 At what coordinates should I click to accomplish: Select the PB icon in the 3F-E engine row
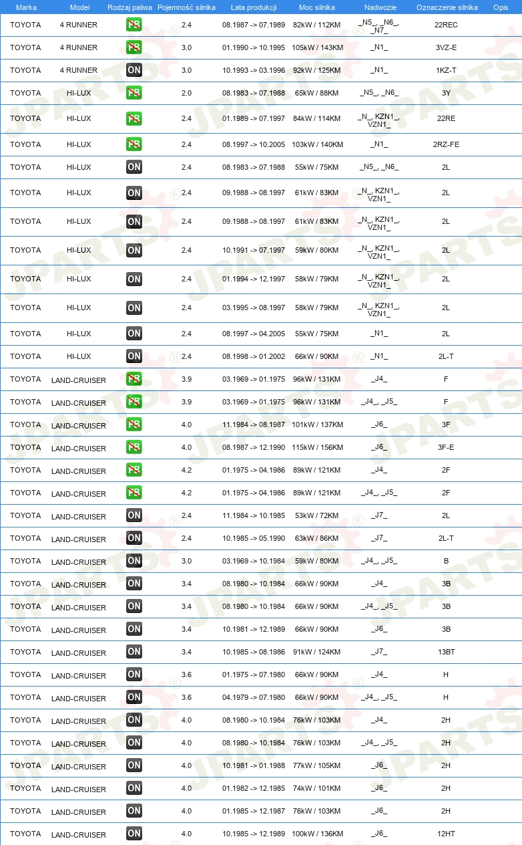[134, 447]
